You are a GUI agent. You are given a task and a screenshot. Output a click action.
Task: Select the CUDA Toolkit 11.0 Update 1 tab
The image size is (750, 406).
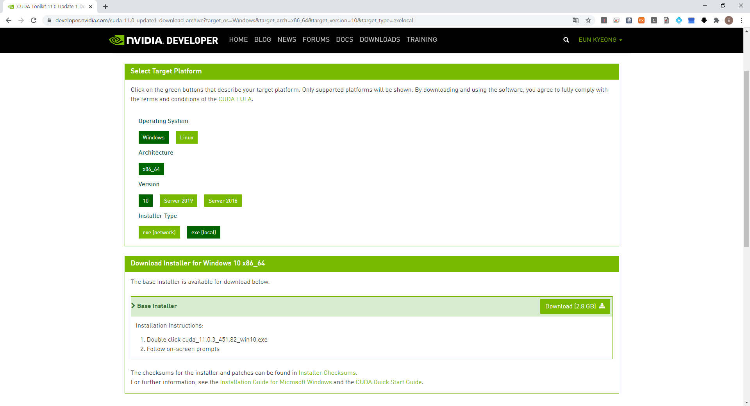coord(50,7)
